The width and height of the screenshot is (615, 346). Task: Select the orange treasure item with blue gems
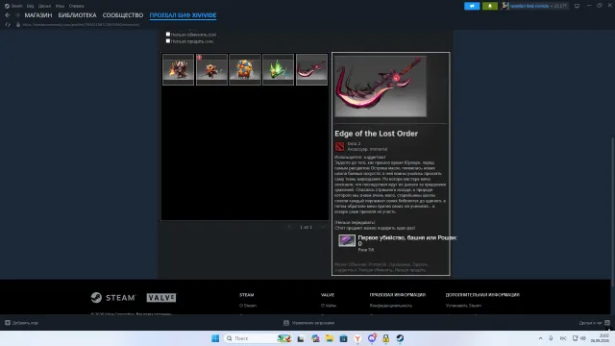coord(245,69)
